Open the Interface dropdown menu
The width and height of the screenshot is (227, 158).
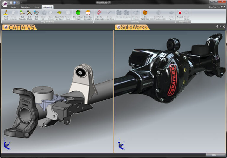click(x=213, y=7)
